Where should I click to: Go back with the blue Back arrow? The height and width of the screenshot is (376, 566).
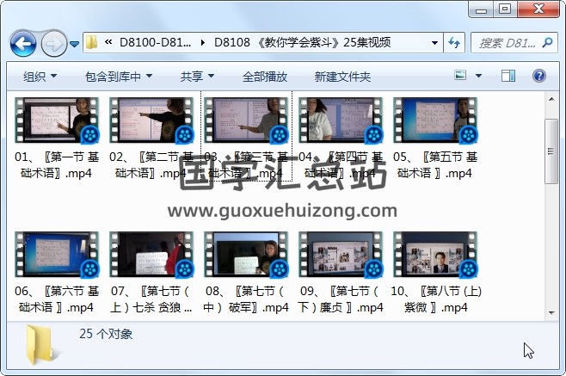pyautogui.click(x=23, y=44)
